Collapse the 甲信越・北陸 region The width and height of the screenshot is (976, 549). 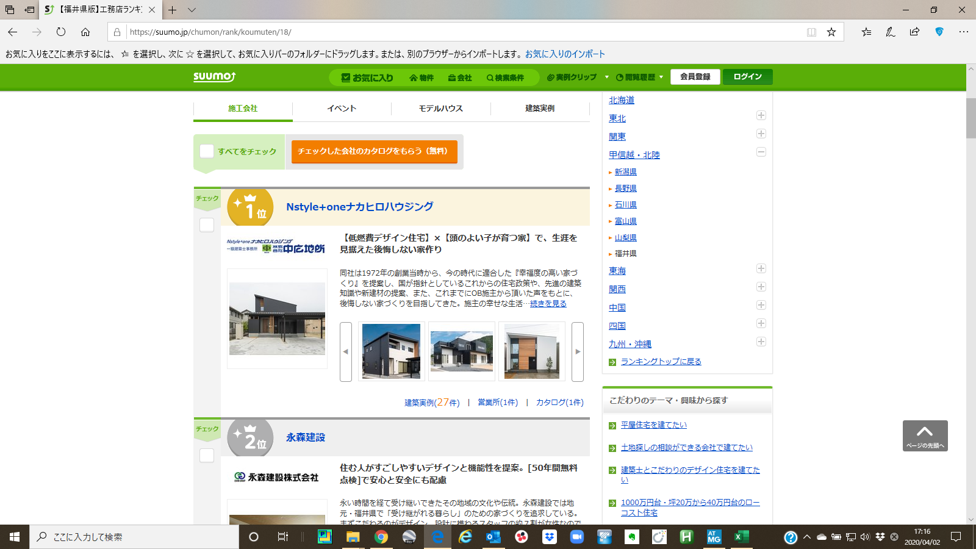point(761,152)
